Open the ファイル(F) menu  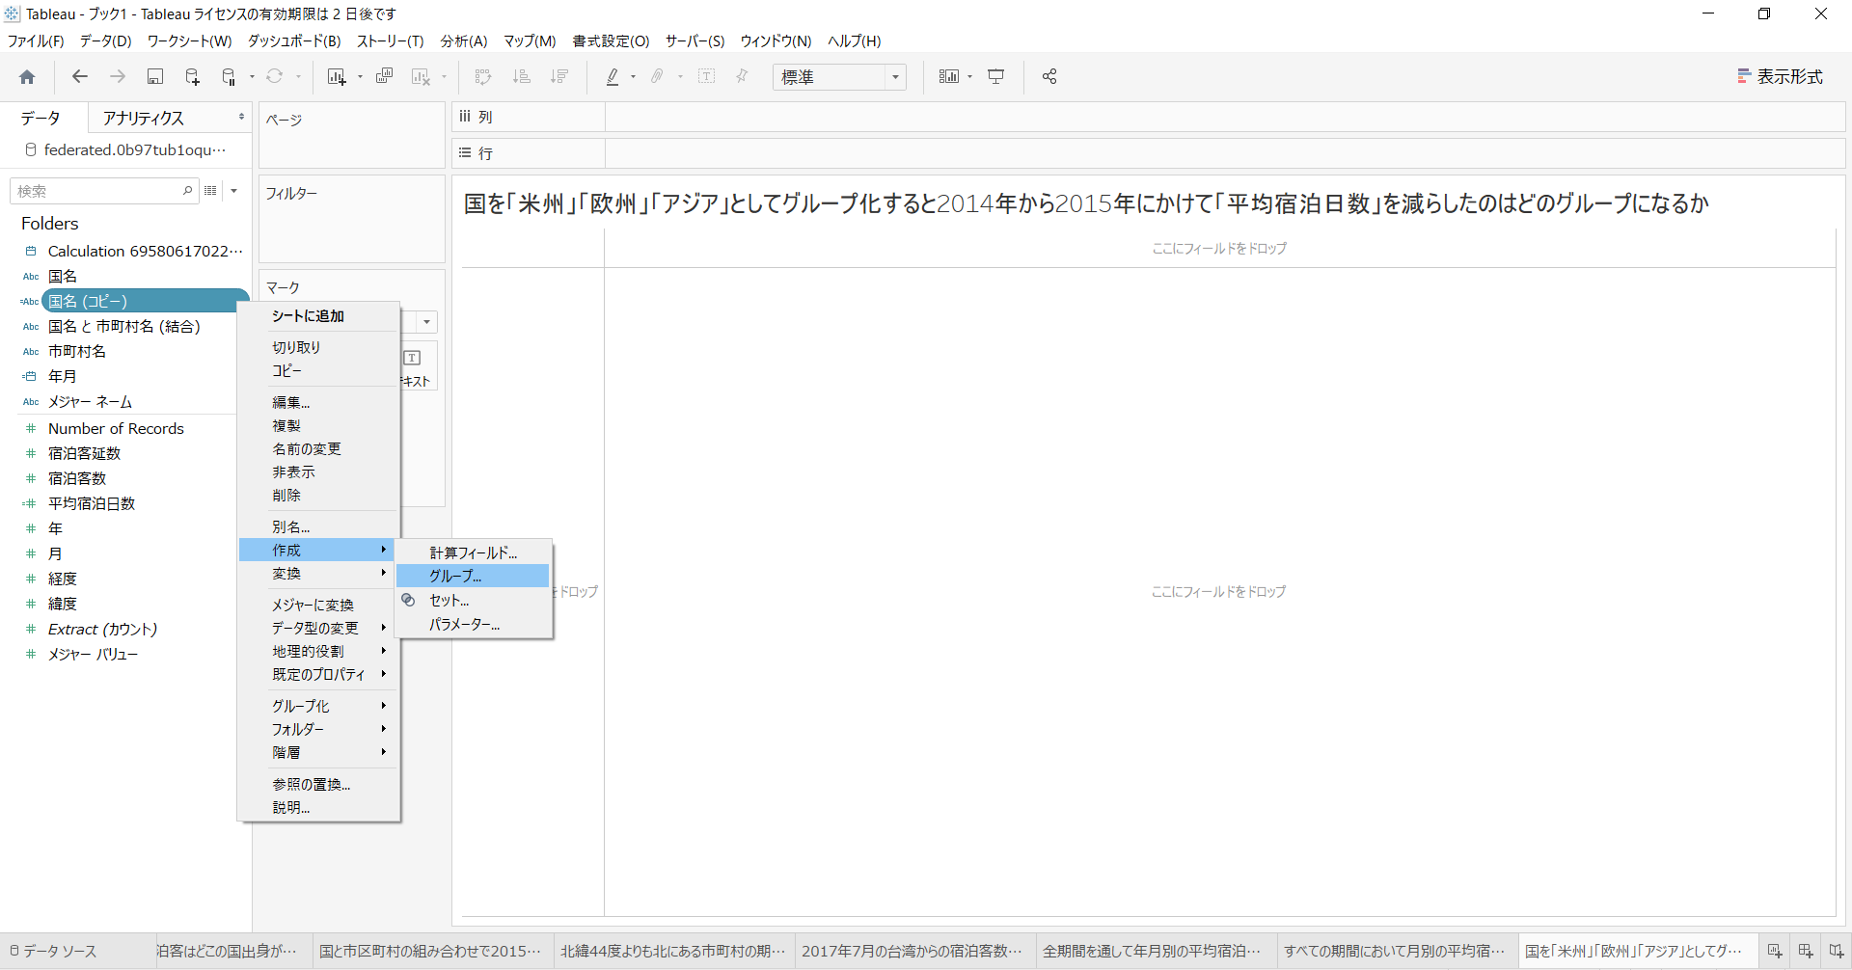tap(36, 41)
